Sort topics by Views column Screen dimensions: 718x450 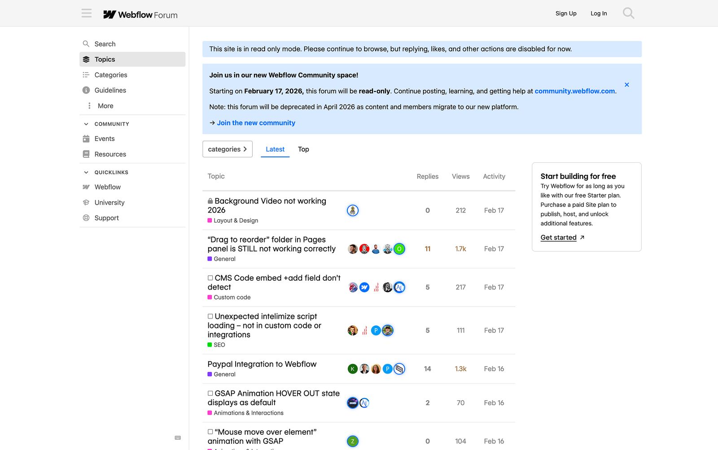tap(461, 177)
